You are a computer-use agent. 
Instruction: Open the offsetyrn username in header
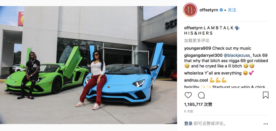[209, 10]
